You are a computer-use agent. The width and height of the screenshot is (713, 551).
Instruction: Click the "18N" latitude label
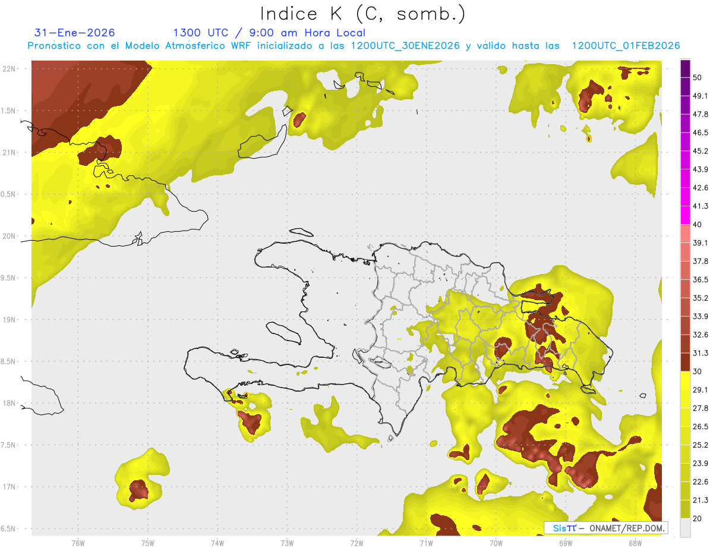(x=10, y=403)
